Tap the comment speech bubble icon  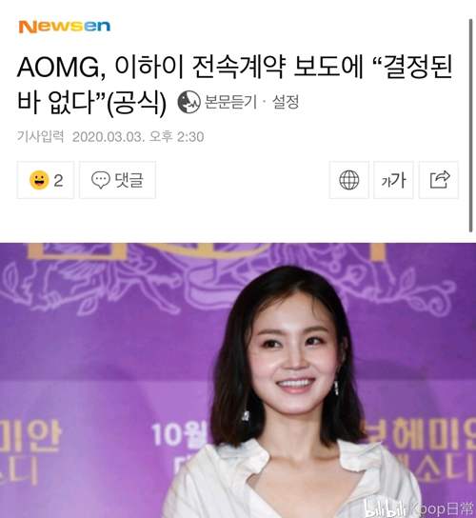(101, 180)
